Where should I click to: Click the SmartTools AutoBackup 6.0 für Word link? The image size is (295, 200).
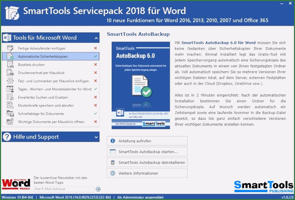coord(218,43)
